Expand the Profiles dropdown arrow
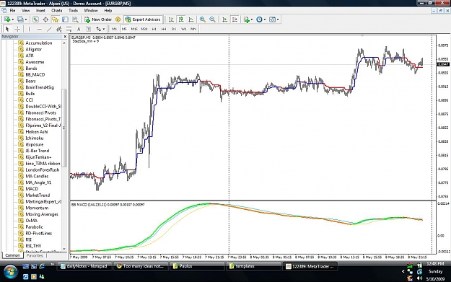 point(26,19)
